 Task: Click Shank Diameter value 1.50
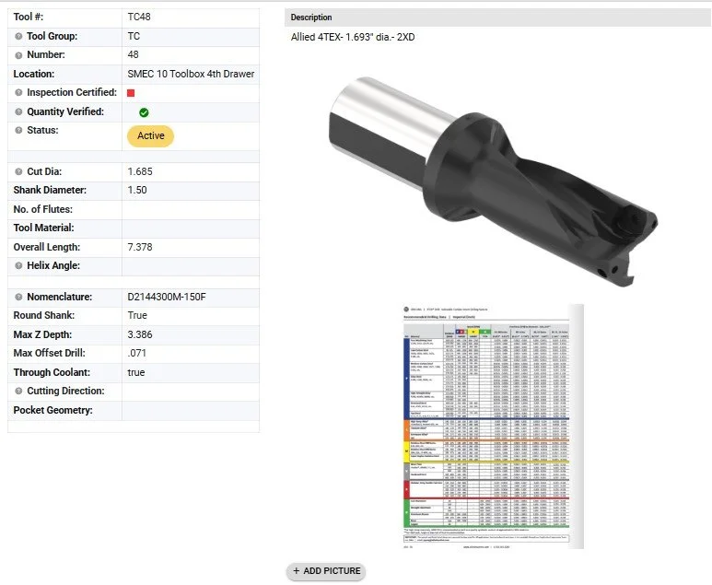click(x=137, y=190)
